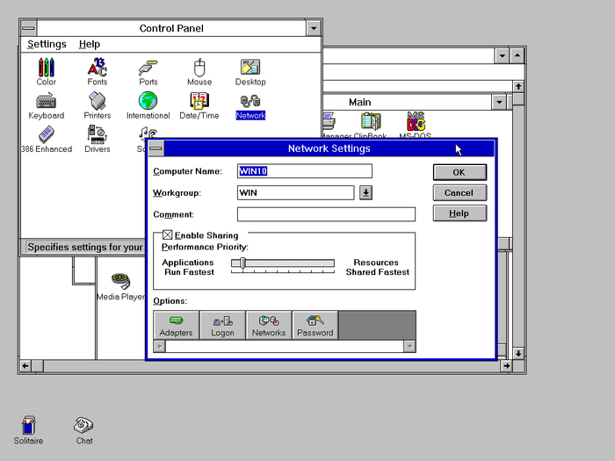
Task: Open the Control Panel system menu box
Action: coord(29,28)
